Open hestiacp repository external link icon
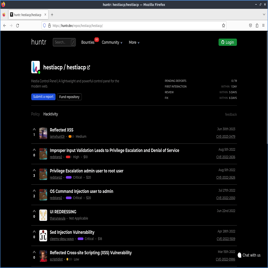The image size is (268, 268). (88, 68)
